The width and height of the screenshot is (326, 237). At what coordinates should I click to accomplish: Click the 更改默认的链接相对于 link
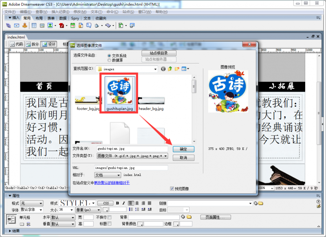(x=112, y=183)
